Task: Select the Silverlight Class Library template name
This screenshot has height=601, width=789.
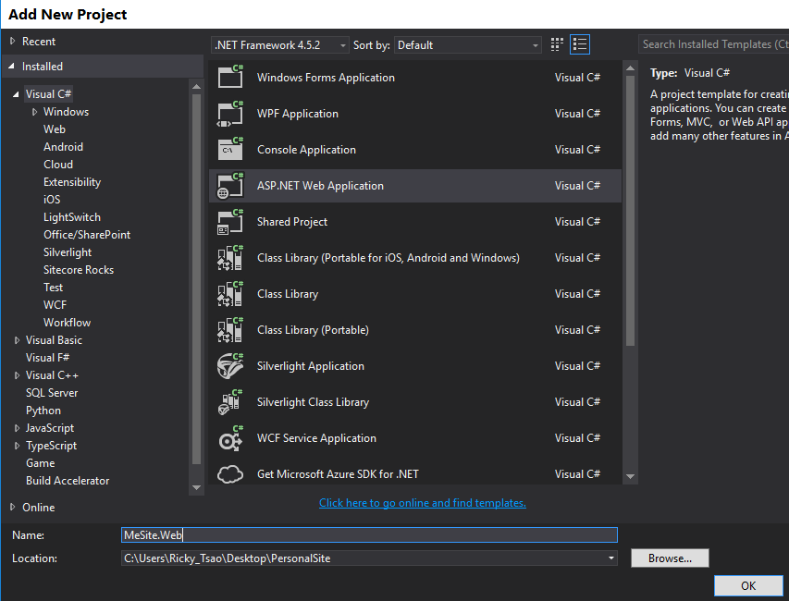Action: tap(313, 402)
